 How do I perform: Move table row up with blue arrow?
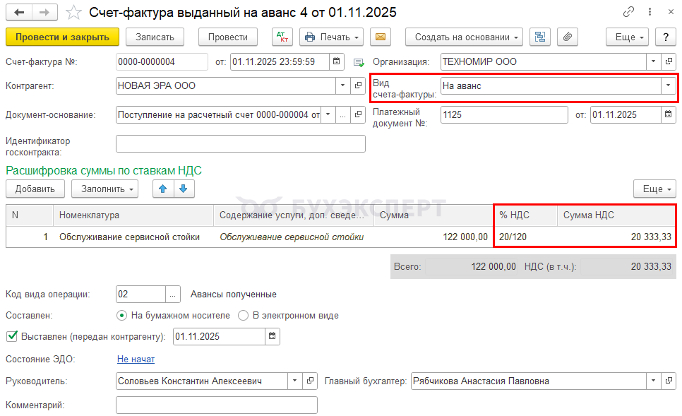coord(162,189)
